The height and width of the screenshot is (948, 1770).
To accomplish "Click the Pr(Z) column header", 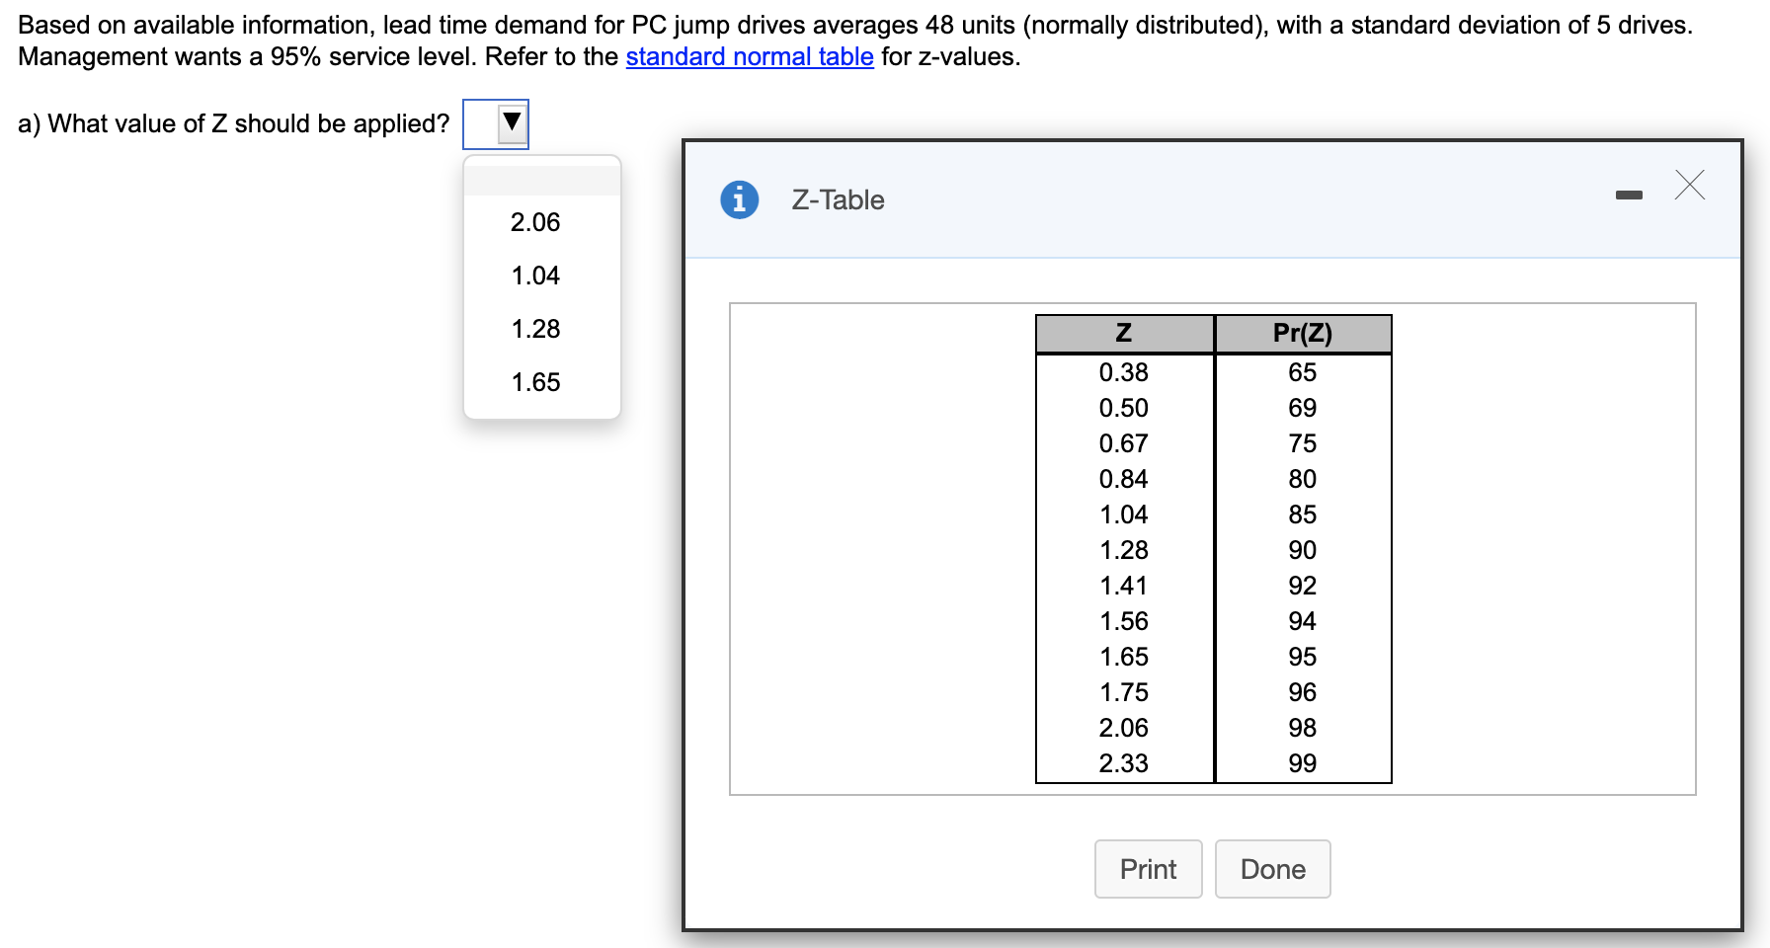I will 1302,333.
